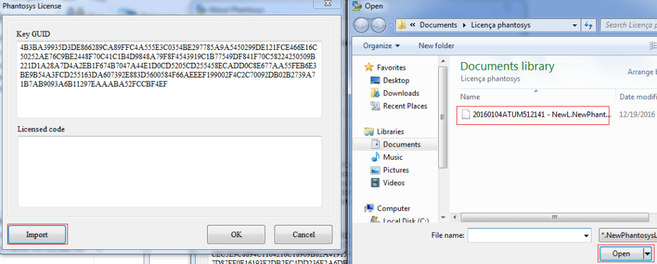Confirm with the OK button
Viewport: 657px width, 264px height.
pos(236,235)
